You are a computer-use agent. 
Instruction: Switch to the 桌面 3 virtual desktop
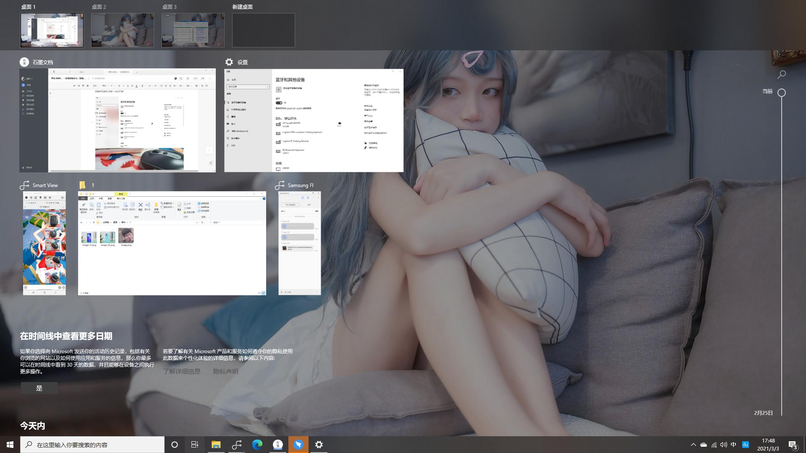tap(193, 30)
